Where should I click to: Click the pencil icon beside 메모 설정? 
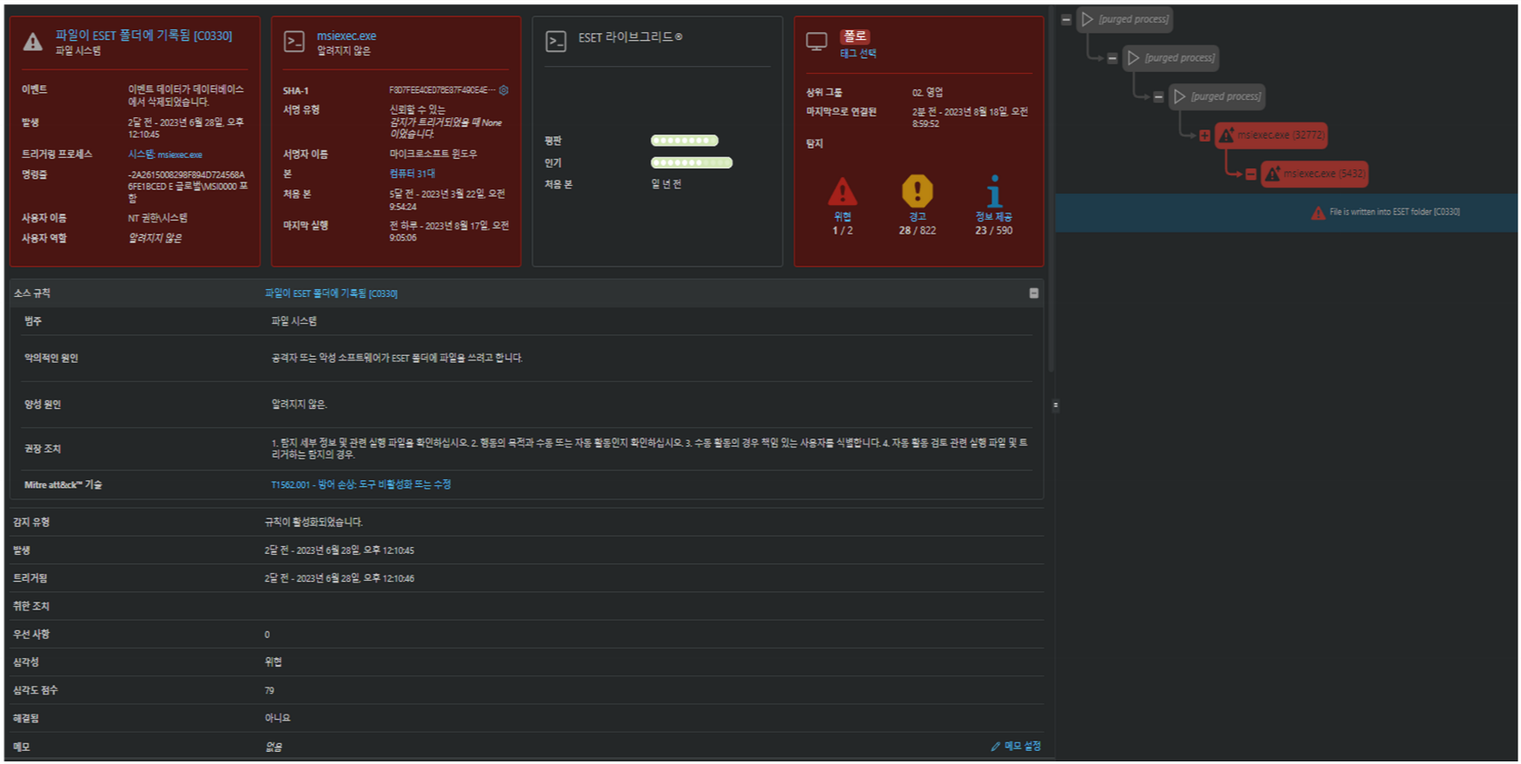[x=996, y=747]
